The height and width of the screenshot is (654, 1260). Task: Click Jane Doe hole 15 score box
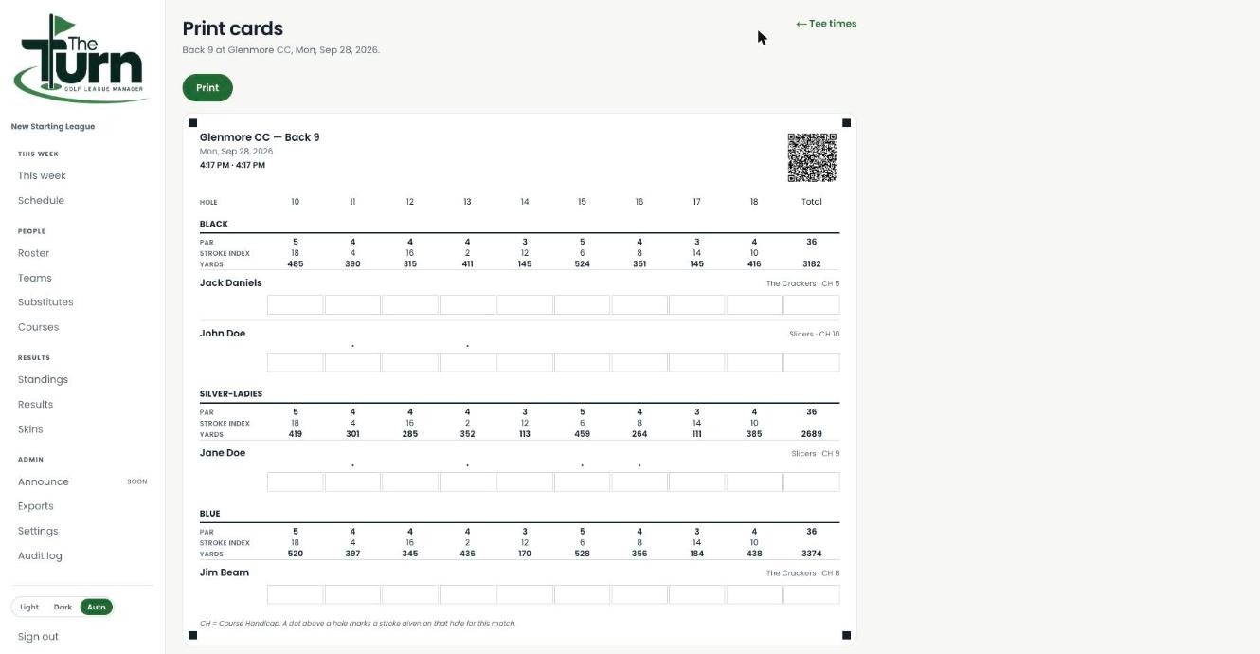(582, 481)
